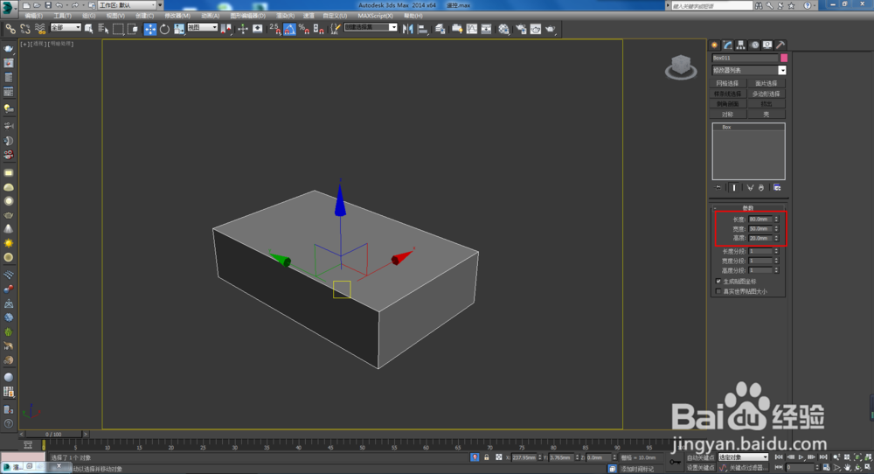Click the Mirror tool icon
874x474 pixels.
pyautogui.click(x=408, y=29)
